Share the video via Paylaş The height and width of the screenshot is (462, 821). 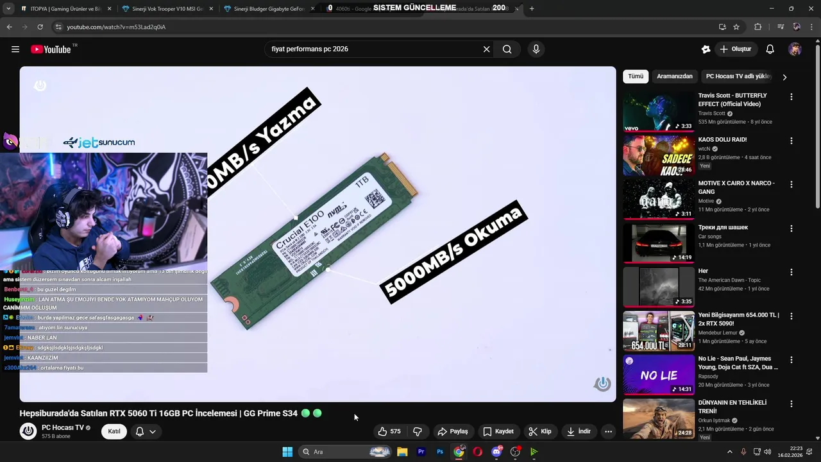click(453, 432)
